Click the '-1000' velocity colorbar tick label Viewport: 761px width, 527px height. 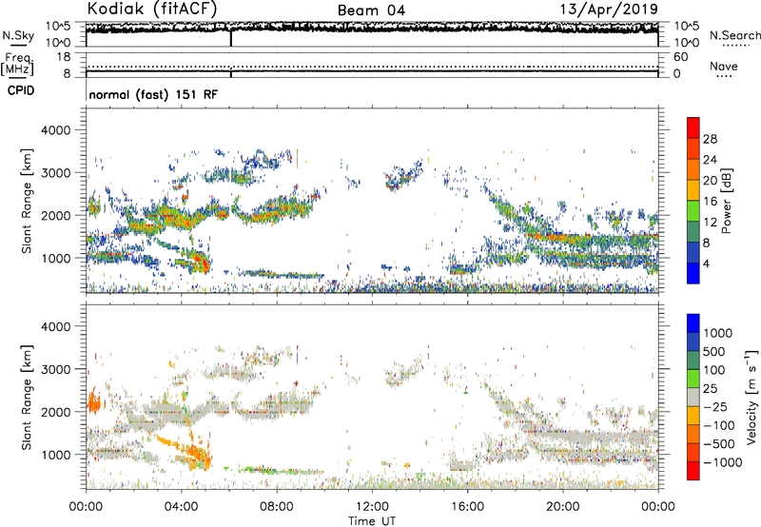[722, 462]
